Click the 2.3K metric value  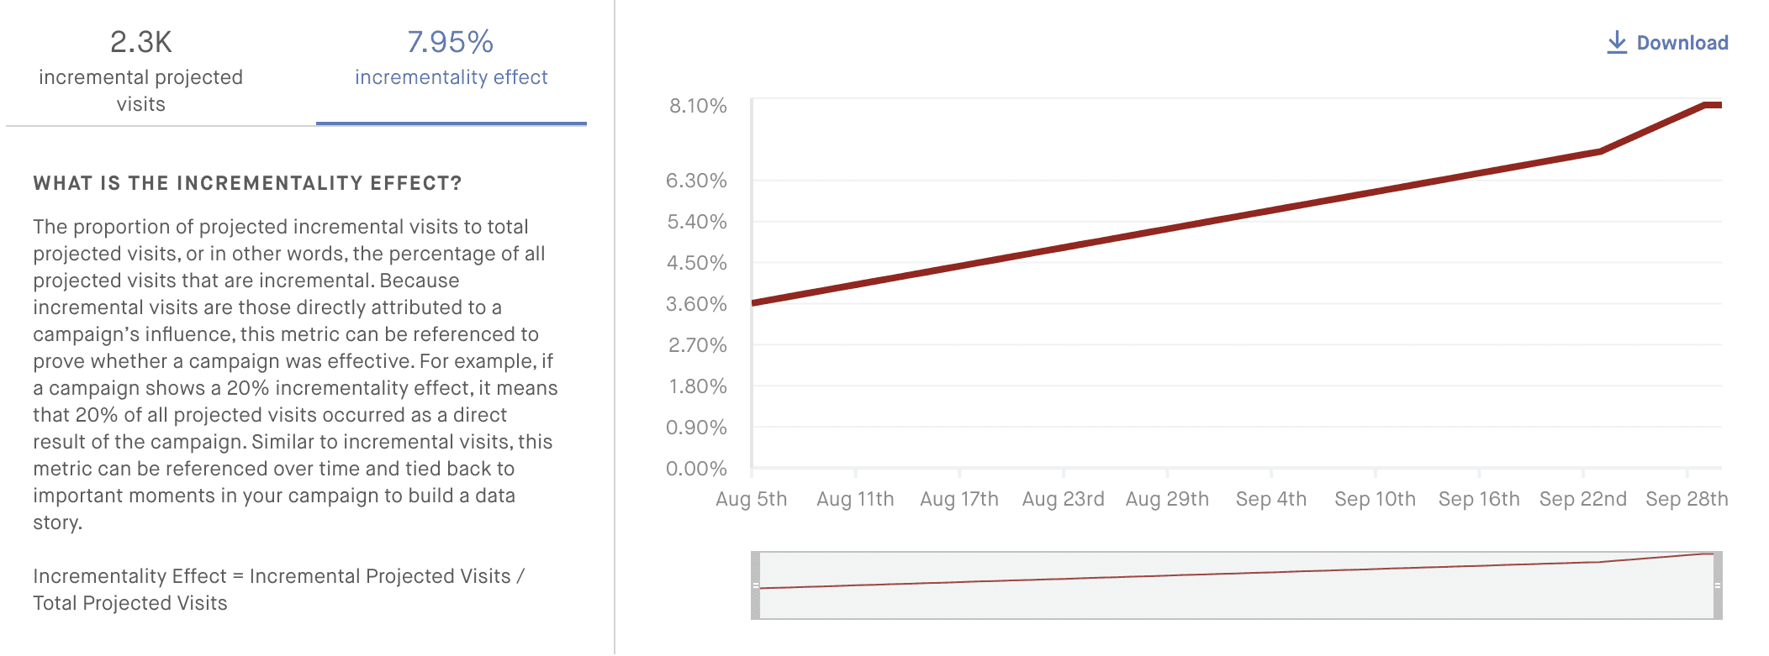pos(139,40)
